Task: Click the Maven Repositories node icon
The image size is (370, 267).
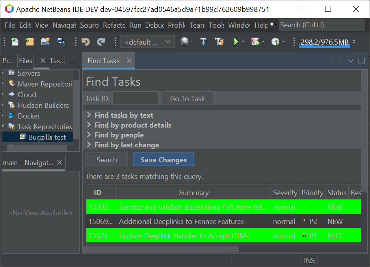Action: coord(11,83)
